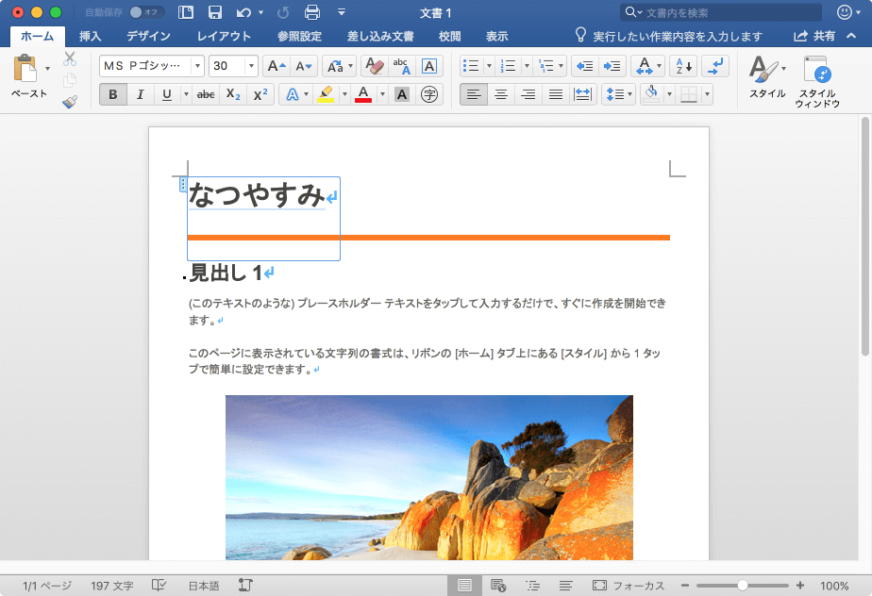Open the font size dropdown arrow
The width and height of the screenshot is (872, 596).
tap(251, 66)
